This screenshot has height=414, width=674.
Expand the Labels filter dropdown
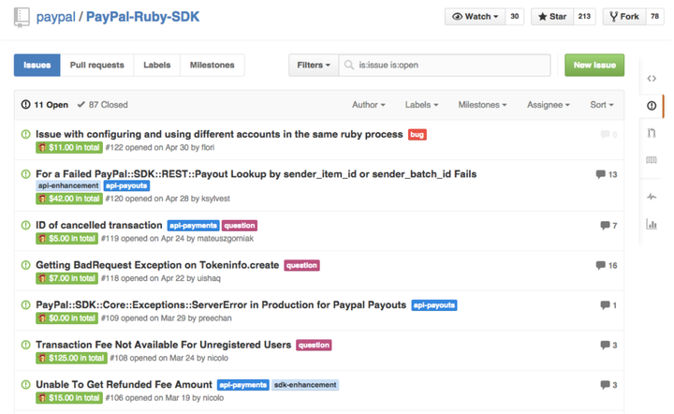tap(421, 105)
